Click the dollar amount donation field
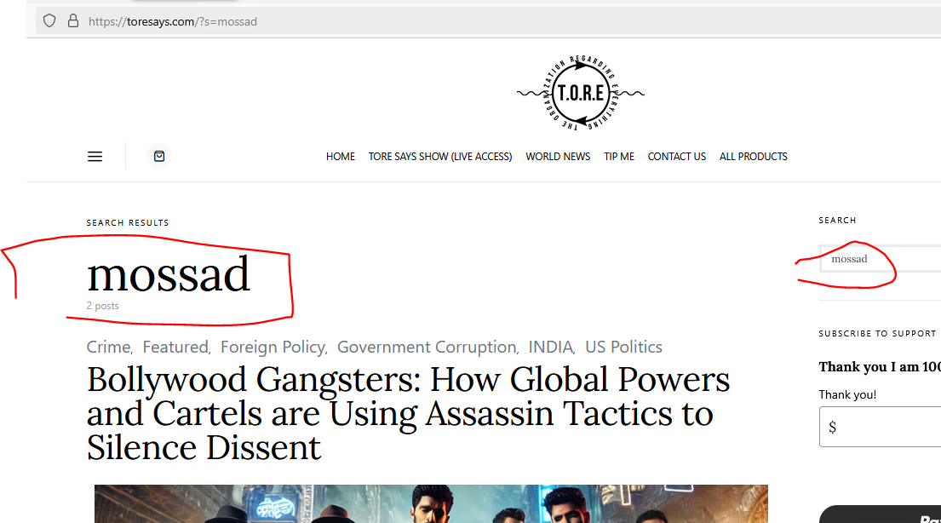 click(x=880, y=427)
